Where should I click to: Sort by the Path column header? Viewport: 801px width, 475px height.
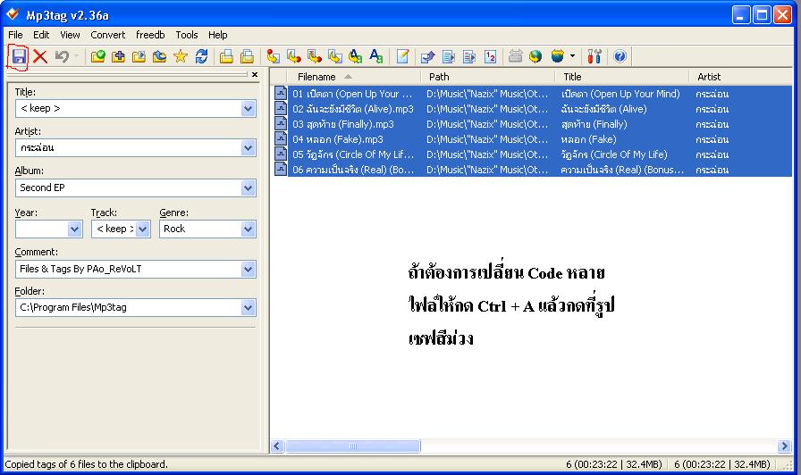(488, 77)
